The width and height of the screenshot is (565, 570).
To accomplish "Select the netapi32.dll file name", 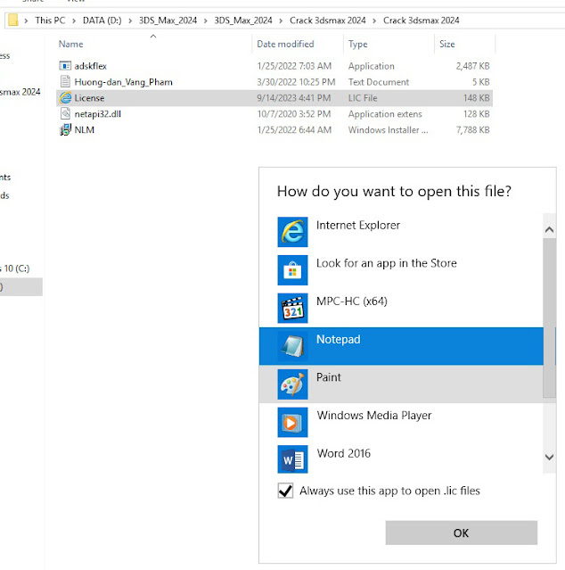I will pyautogui.click(x=98, y=114).
